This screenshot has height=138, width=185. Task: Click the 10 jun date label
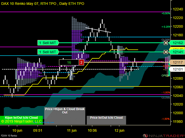coord(17,130)
